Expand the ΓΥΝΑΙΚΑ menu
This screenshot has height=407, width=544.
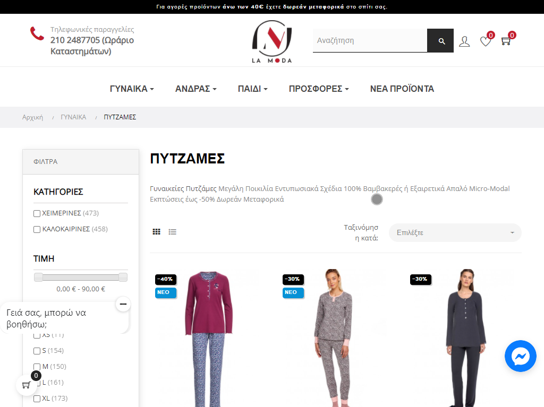pos(132,89)
